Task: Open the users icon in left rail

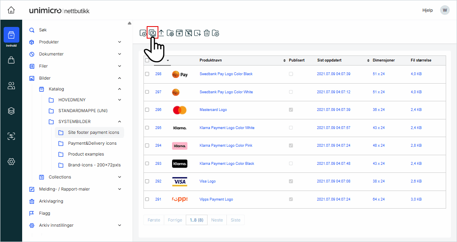Action: [x=11, y=86]
